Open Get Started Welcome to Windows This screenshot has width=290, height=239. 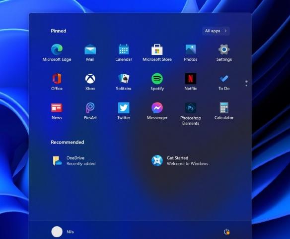[180, 161]
